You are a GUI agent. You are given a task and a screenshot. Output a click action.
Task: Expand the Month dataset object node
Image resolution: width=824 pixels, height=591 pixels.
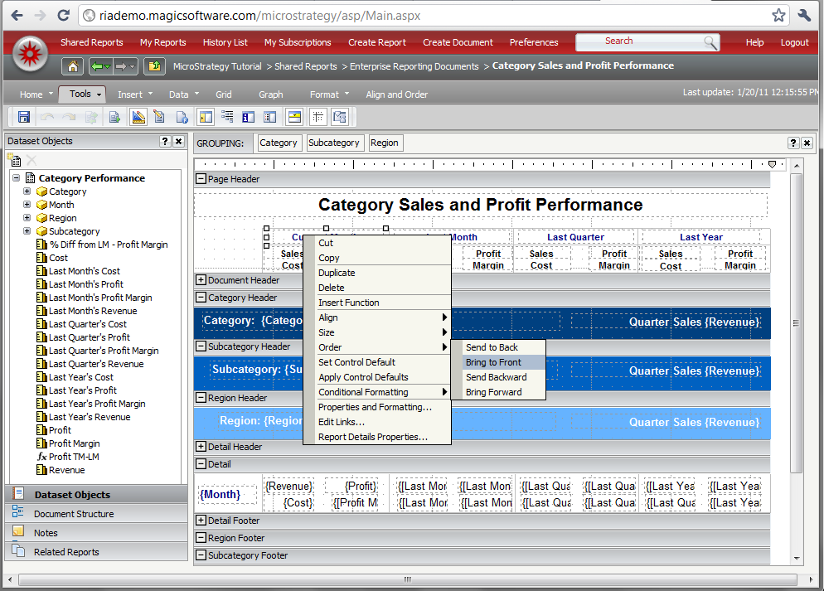pyautogui.click(x=26, y=204)
